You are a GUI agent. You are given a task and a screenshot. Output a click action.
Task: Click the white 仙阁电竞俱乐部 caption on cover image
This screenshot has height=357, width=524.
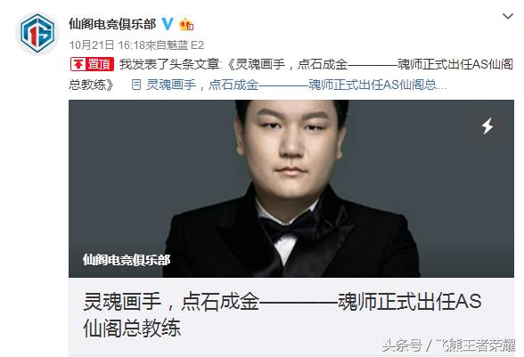tap(127, 260)
